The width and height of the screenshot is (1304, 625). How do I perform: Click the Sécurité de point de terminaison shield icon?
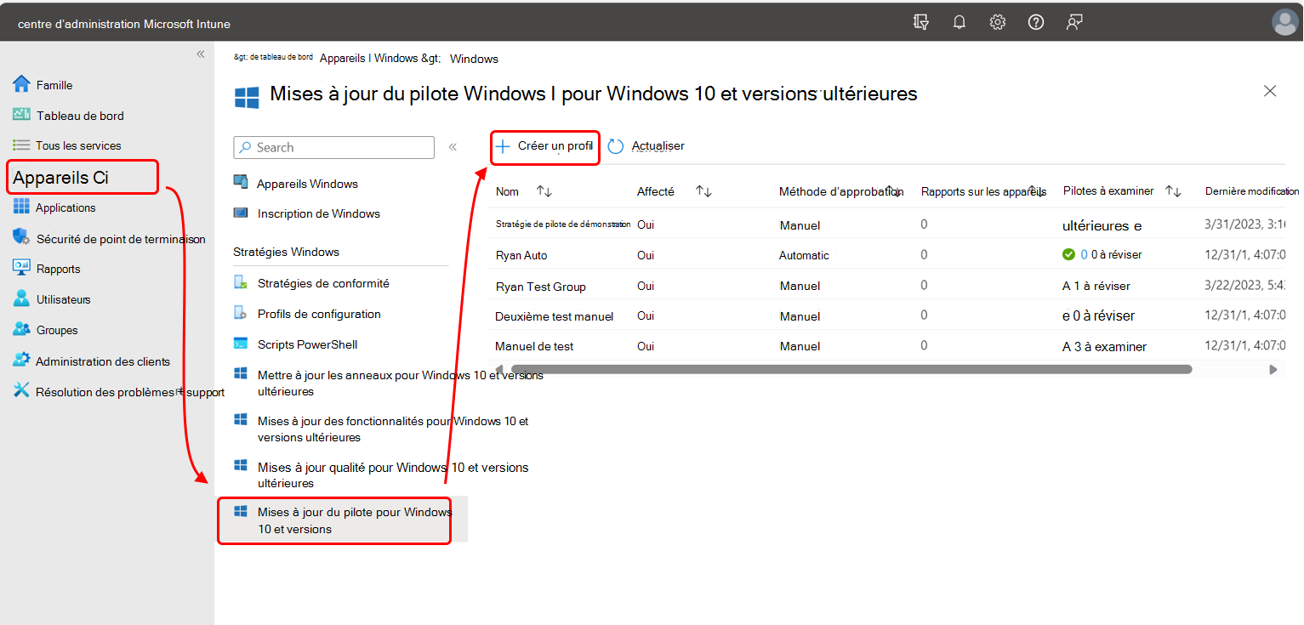[x=21, y=238]
